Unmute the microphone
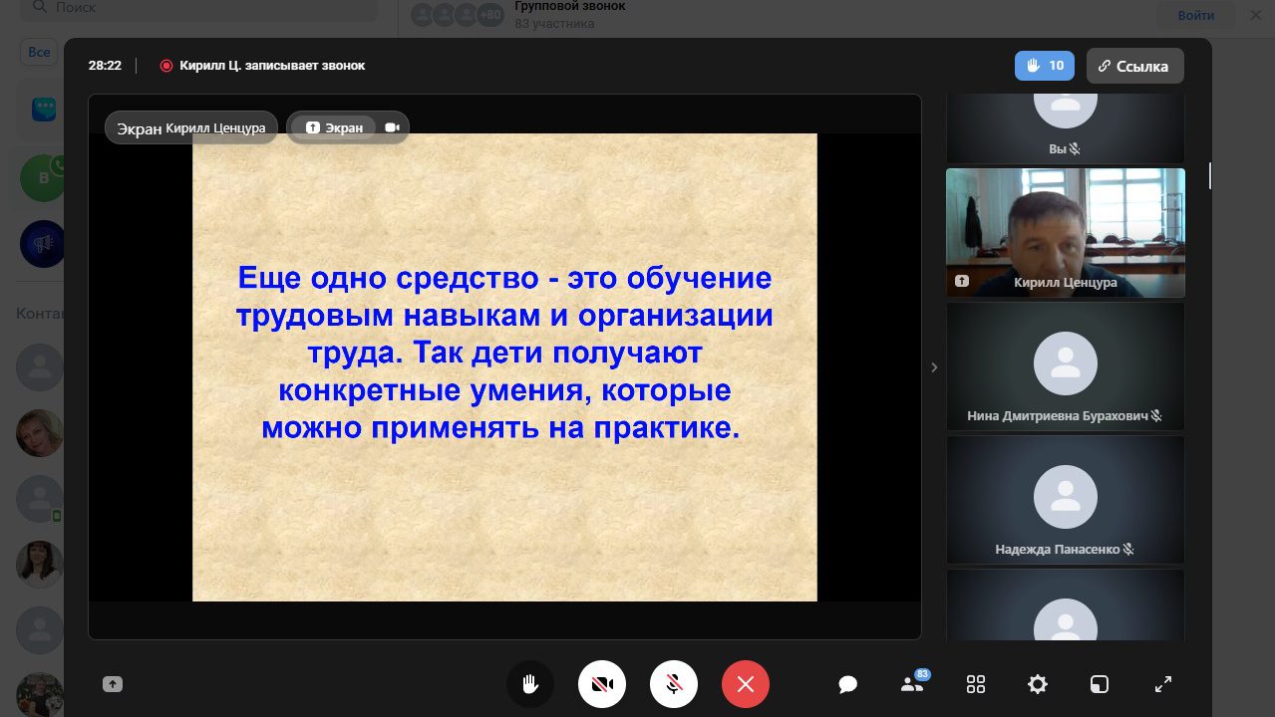Viewport: 1275px width, 717px height. [674, 684]
